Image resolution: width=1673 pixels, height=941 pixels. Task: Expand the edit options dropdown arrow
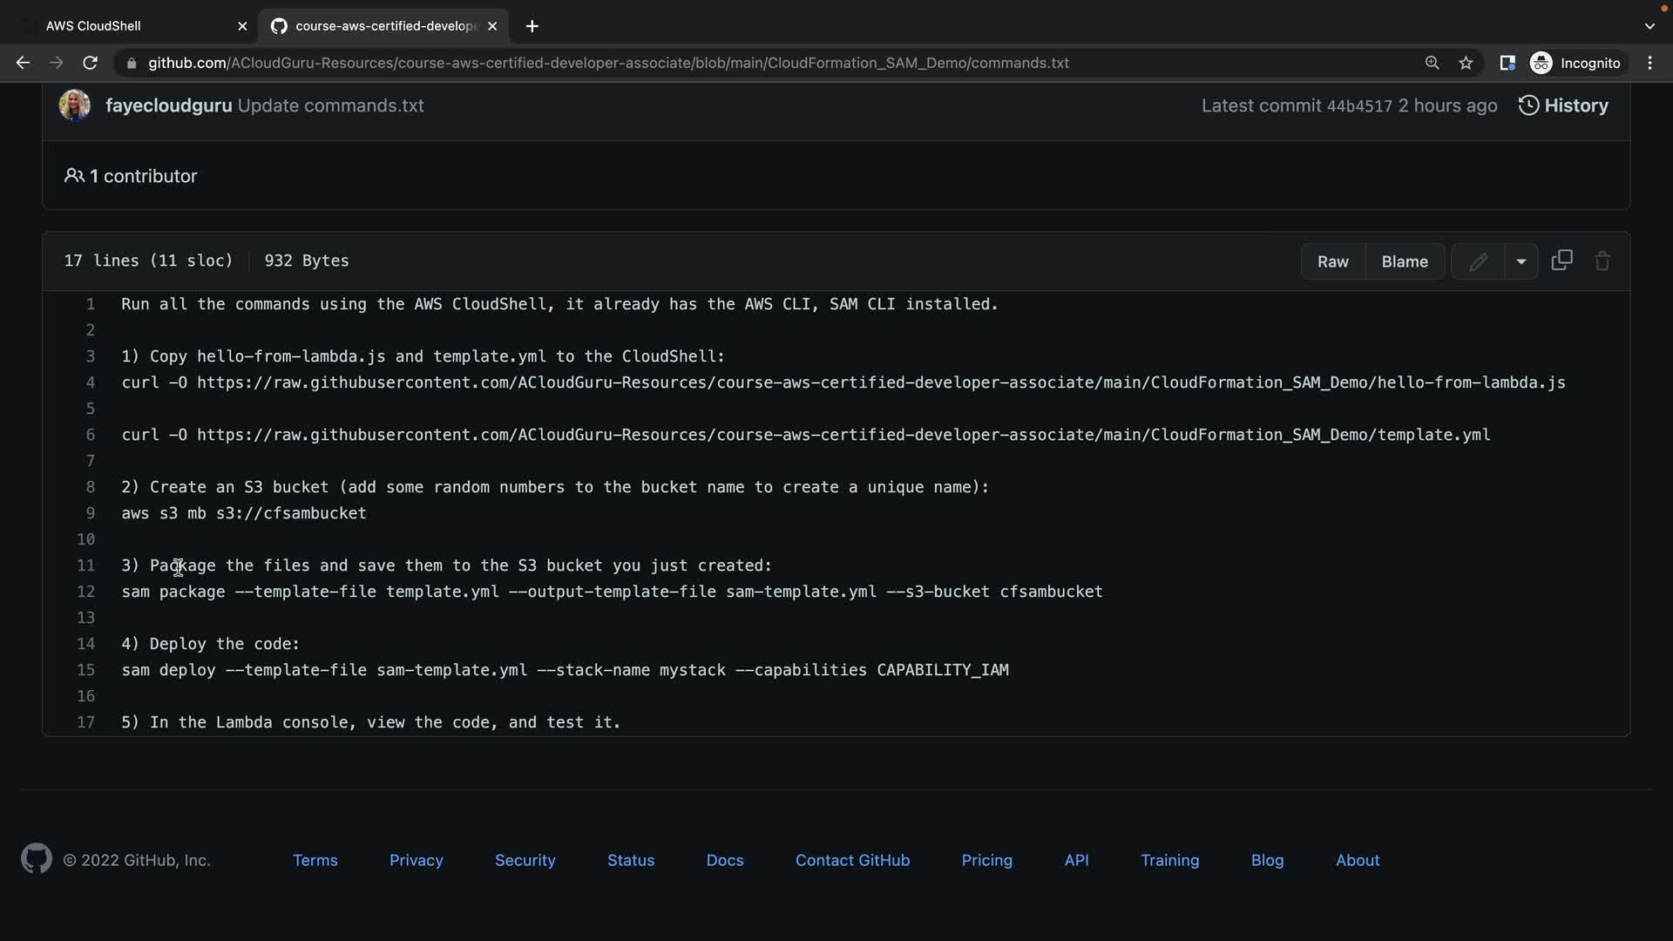point(1521,261)
